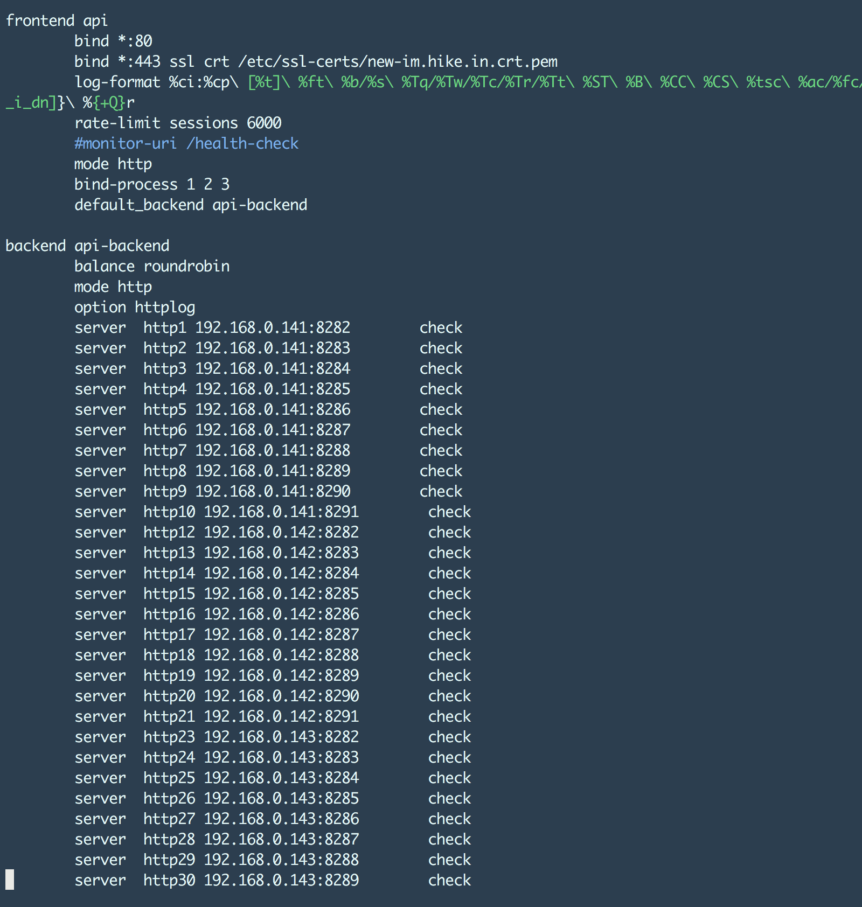Click server name 'http9' in the list
This screenshot has height=907, width=862.
[x=165, y=491]
